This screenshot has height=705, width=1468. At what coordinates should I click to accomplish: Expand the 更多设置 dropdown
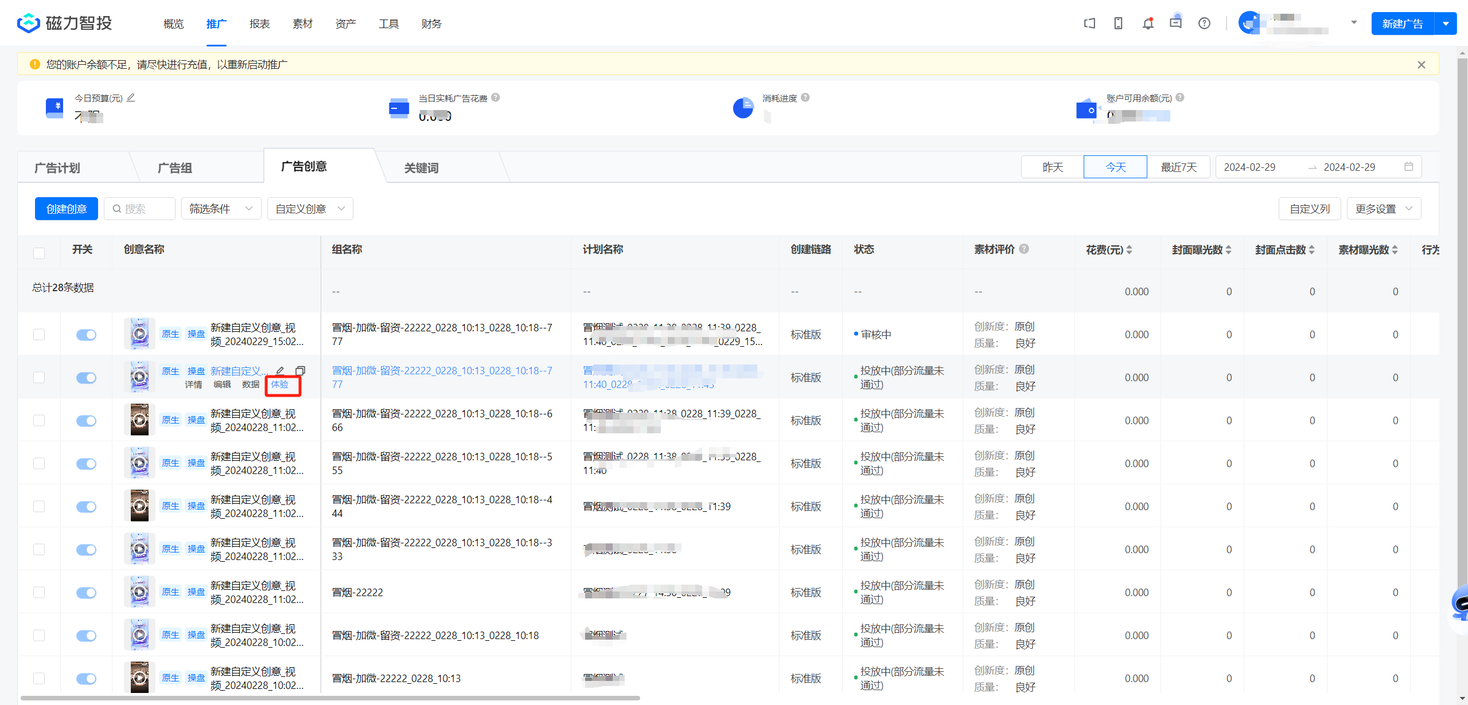1384,209
